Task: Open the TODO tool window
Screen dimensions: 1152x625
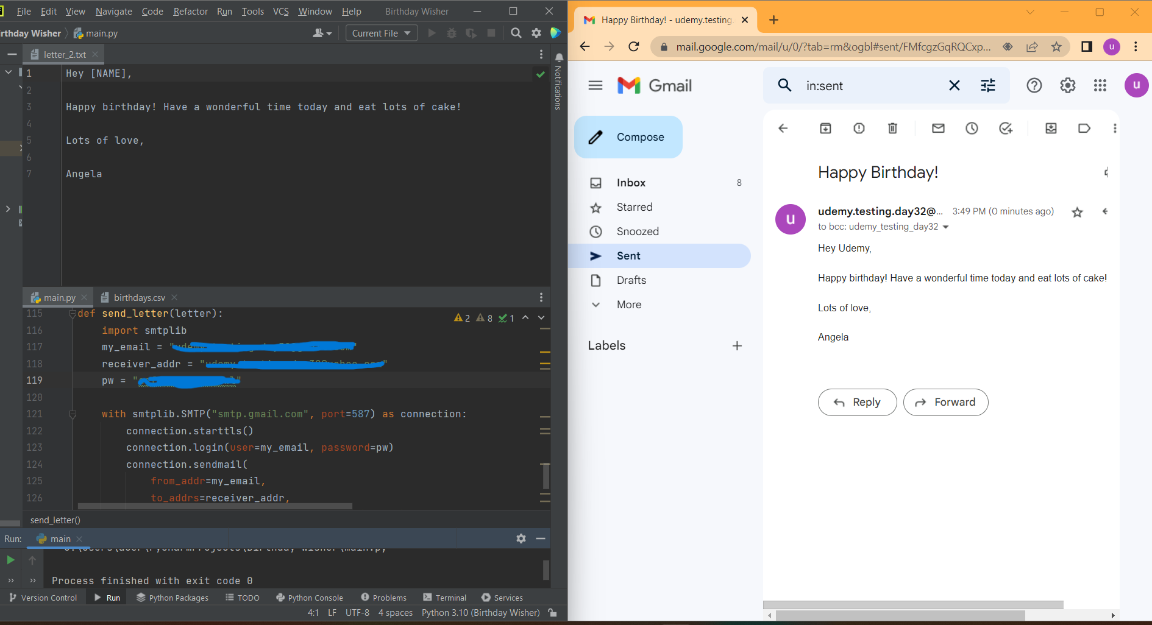Action: tap(243, 598)
